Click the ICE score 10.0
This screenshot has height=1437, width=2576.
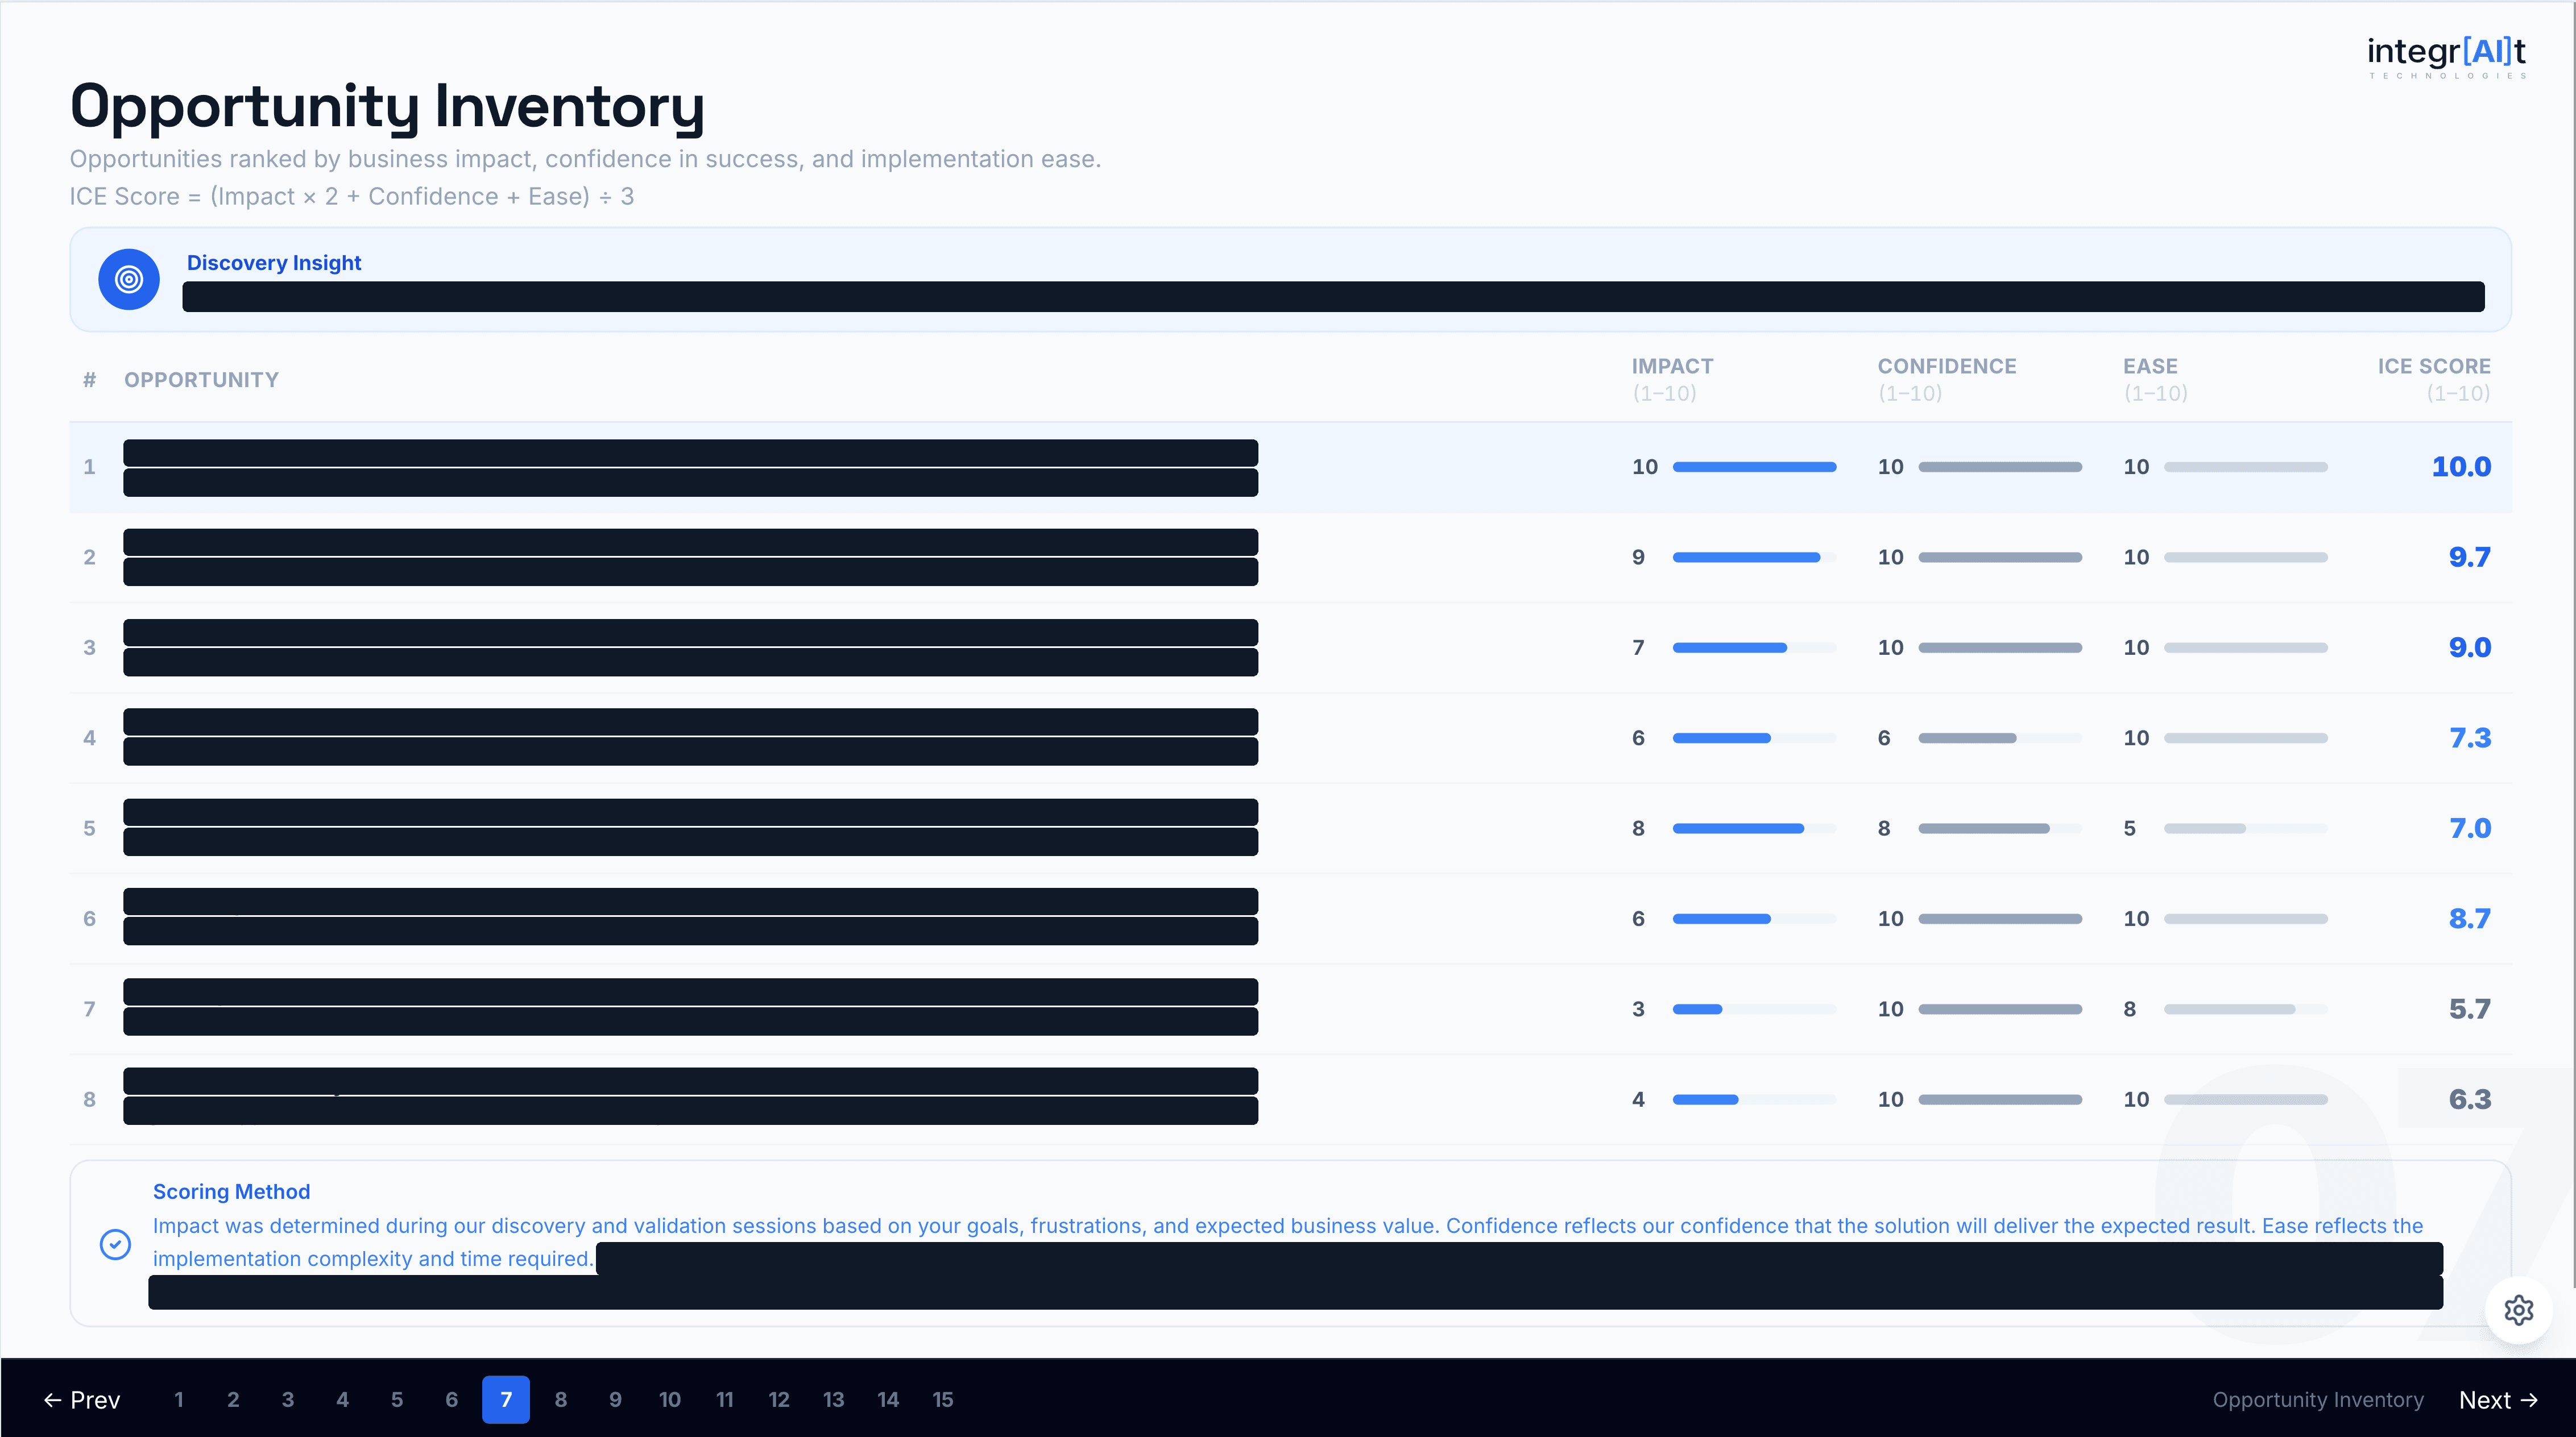(x=2461, y=467)
